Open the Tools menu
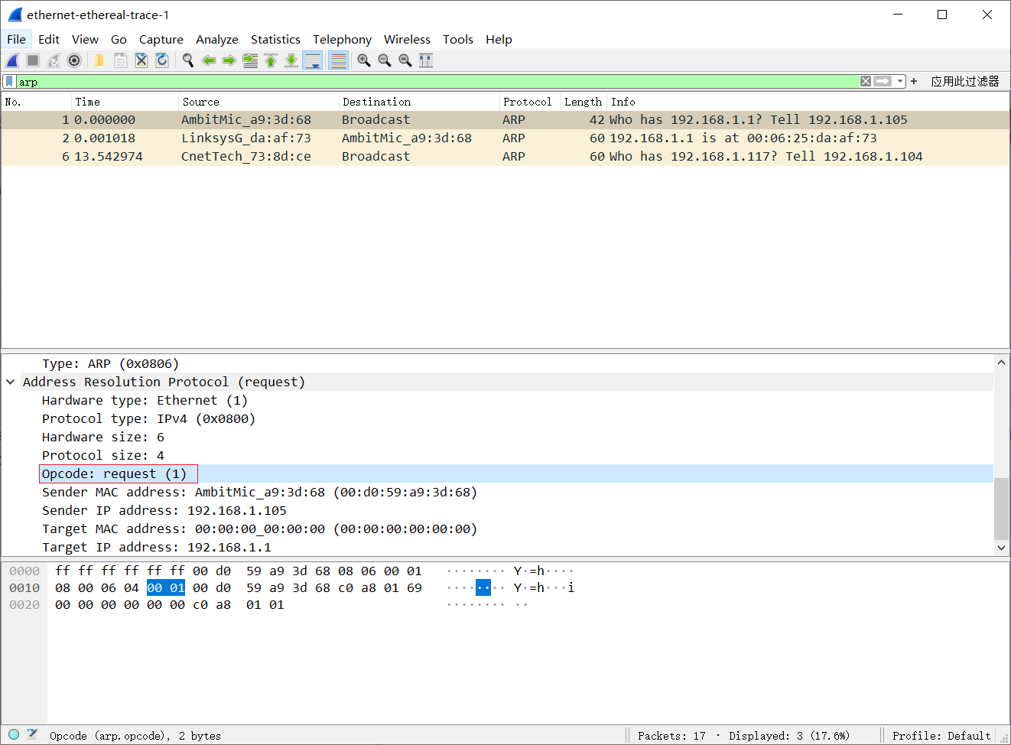This screenshot has width=1011, height=745. 458,39
